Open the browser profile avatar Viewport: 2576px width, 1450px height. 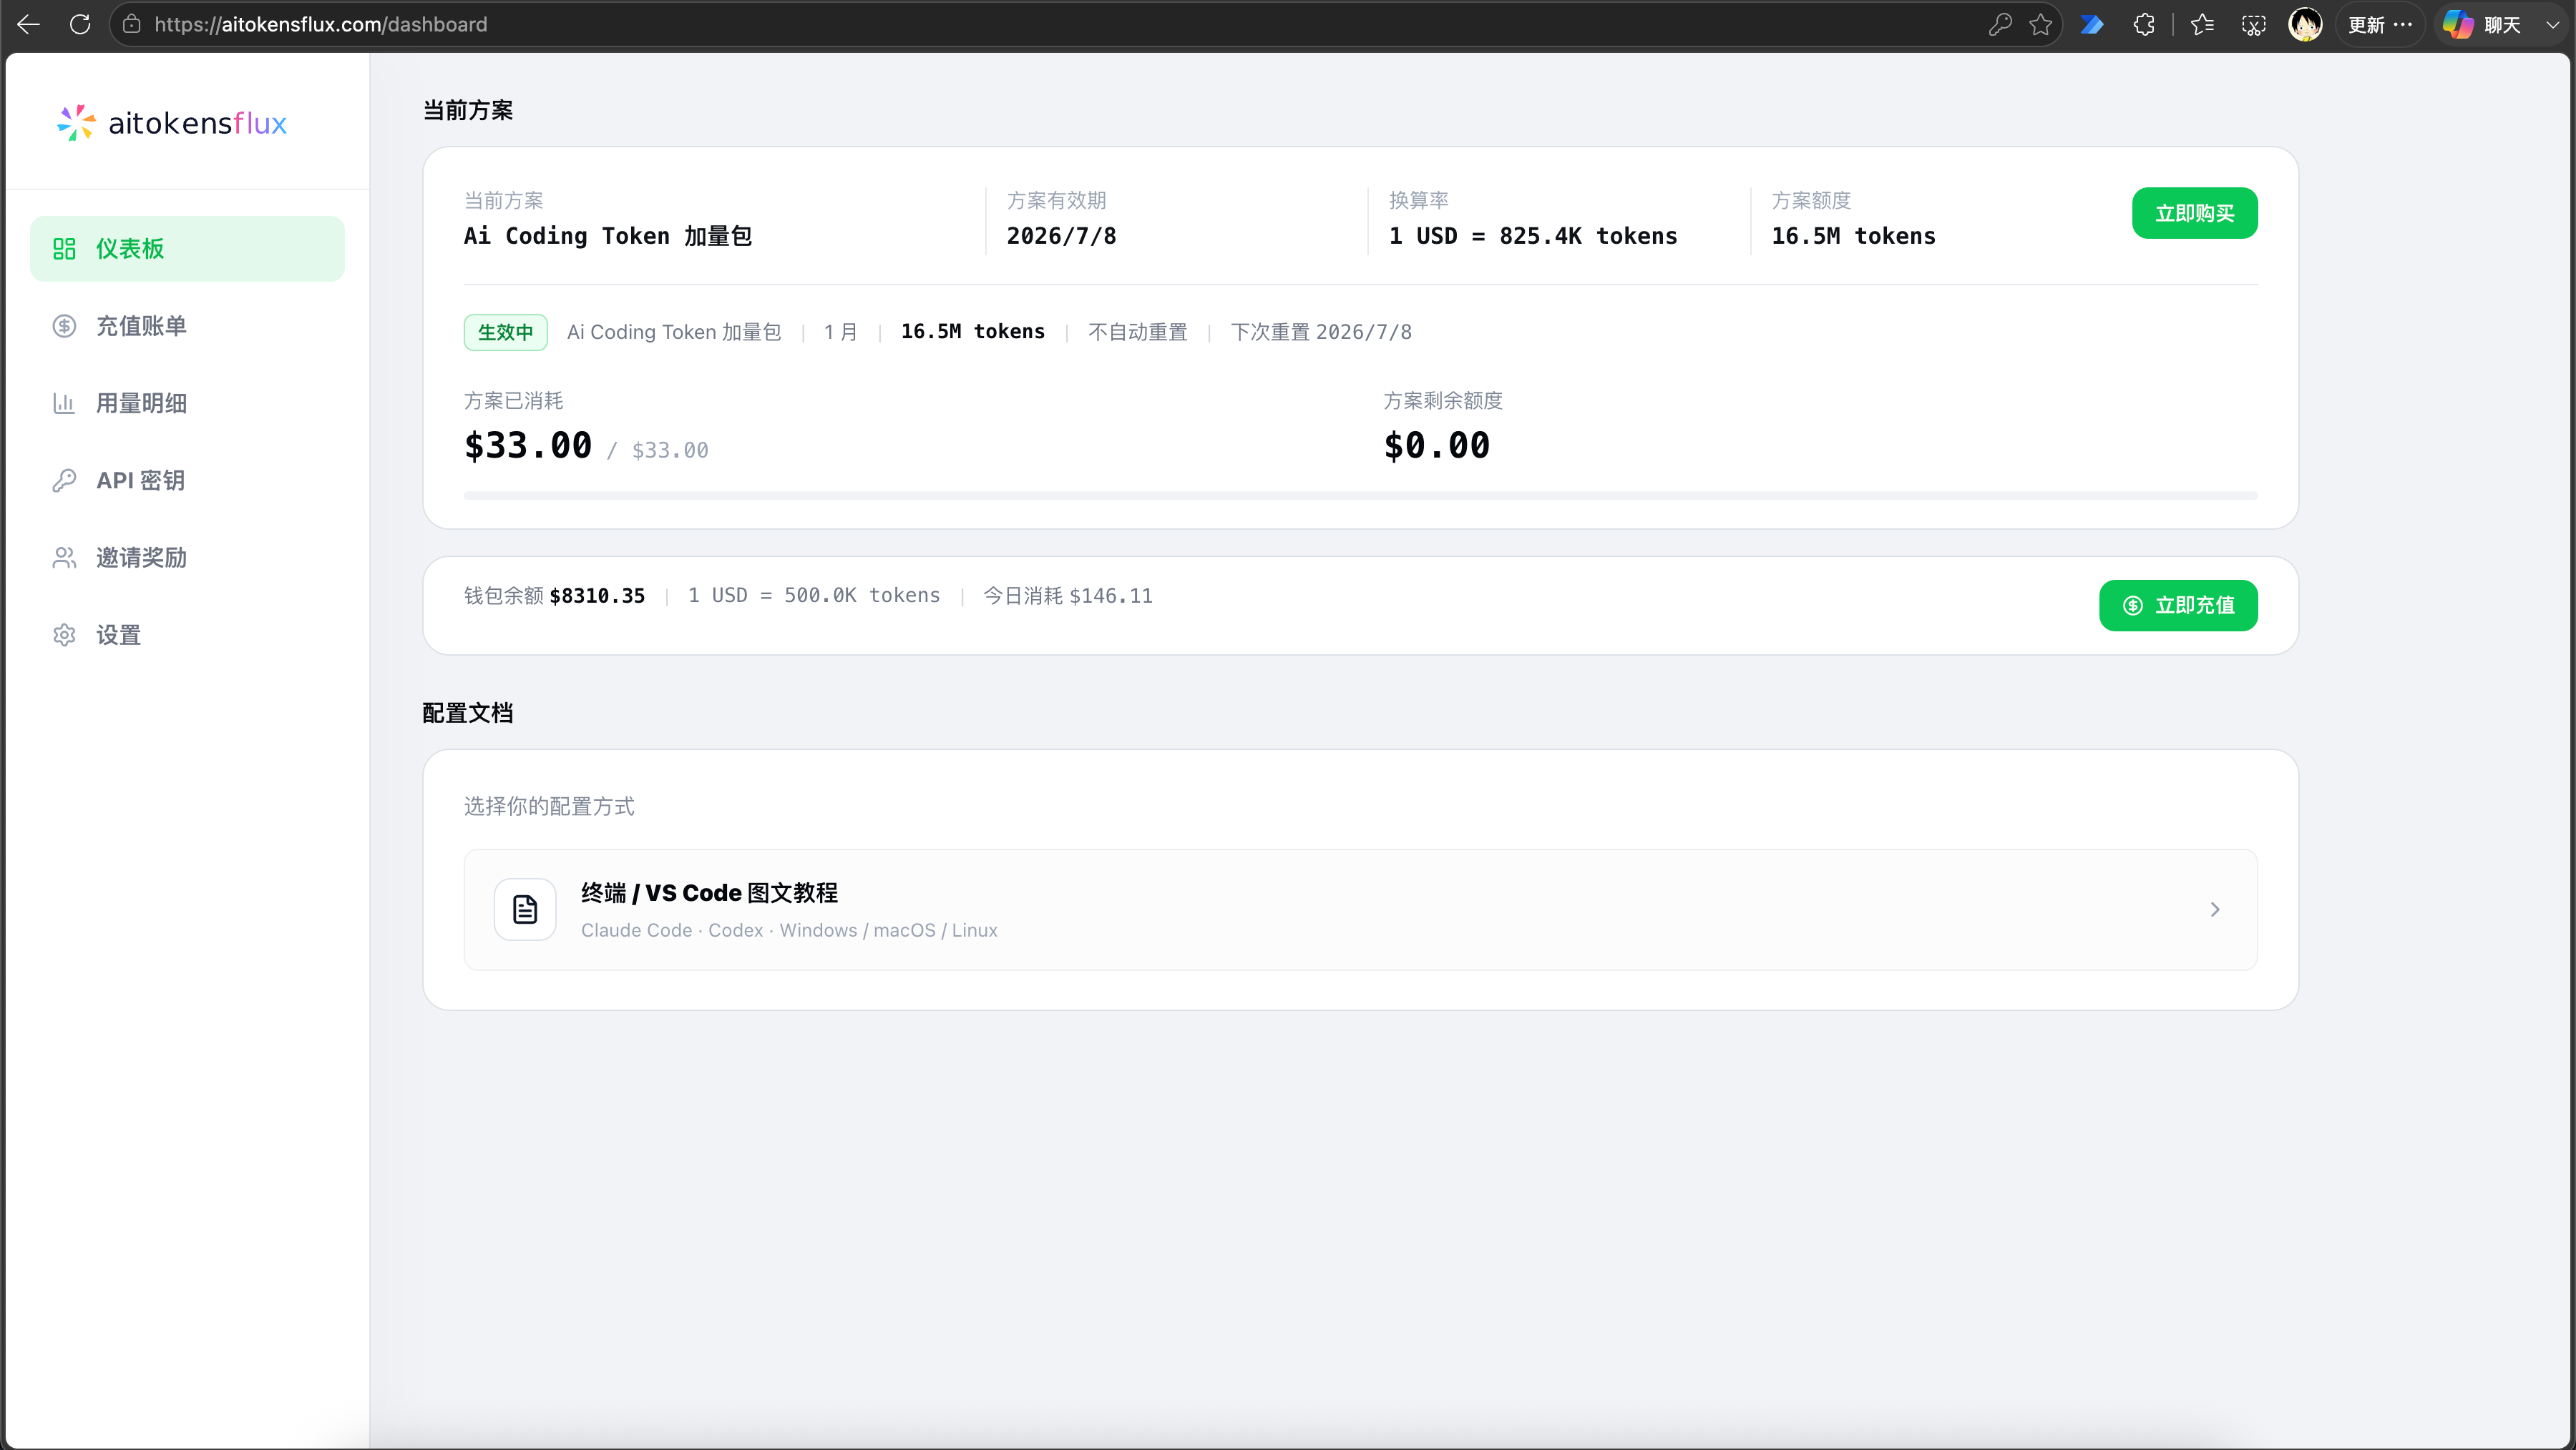[2305, 24]
